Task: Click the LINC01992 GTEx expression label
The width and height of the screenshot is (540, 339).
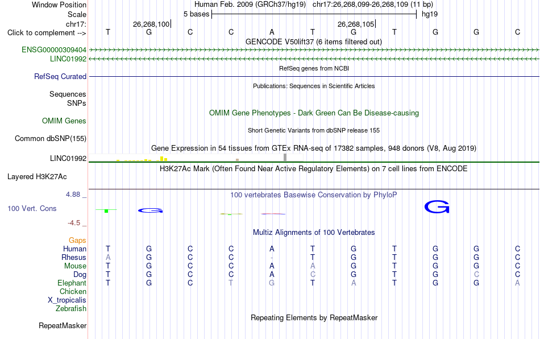Action: pyautogui.click(x=68, y=159)
